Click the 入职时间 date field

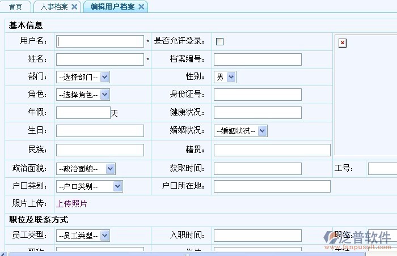pyautogui.click(x=257, y=235)
